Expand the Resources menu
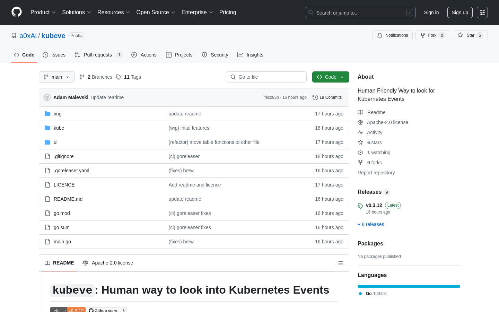The image size is (499, 312). click(114, 12)
